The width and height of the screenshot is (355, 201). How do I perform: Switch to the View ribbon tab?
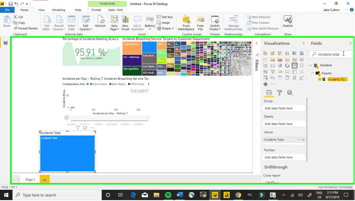click(x=41, y=10)
